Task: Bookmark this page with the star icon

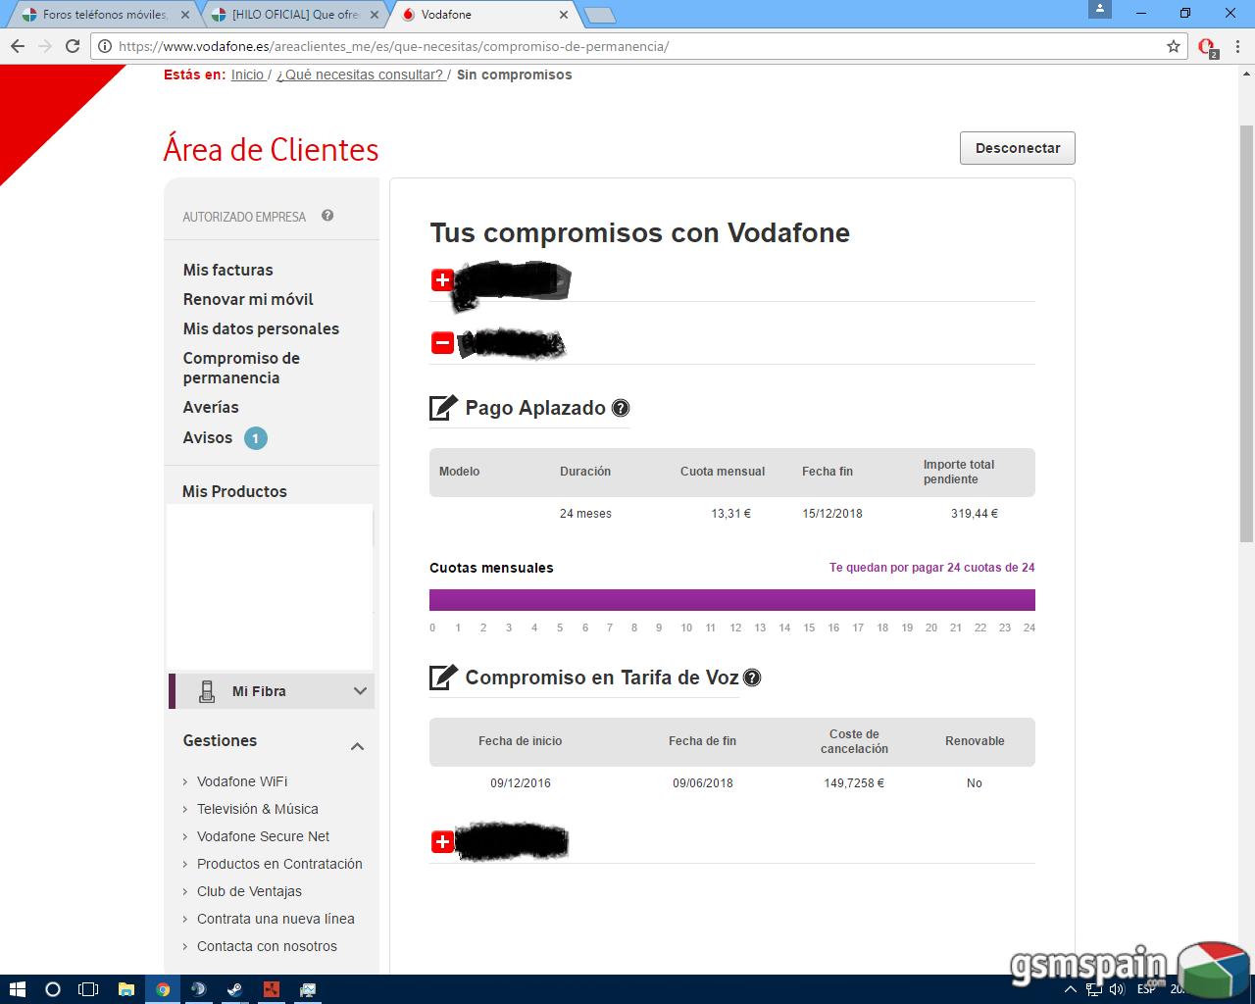Action: (1174, 46)
